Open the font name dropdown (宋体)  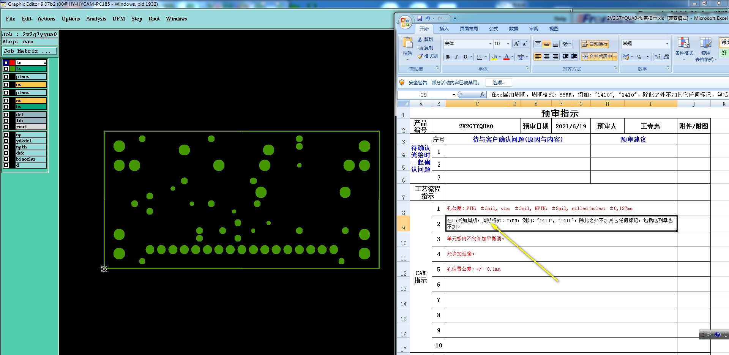coord(490,44)
